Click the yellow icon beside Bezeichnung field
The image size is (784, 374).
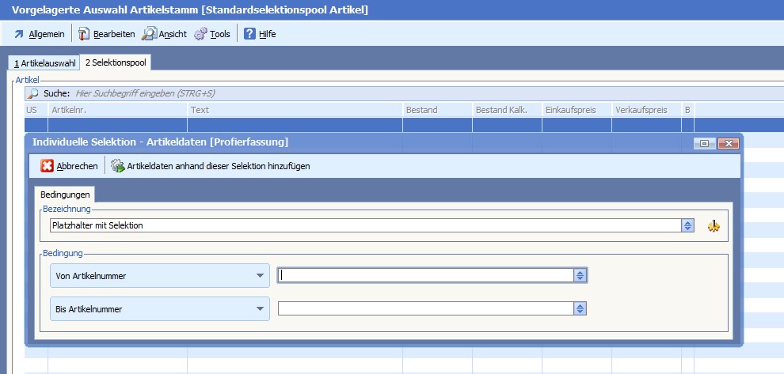pyautogui.click(x=714, y=226)
